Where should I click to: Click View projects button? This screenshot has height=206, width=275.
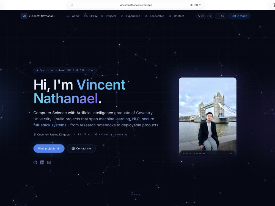tap(49, 149)
